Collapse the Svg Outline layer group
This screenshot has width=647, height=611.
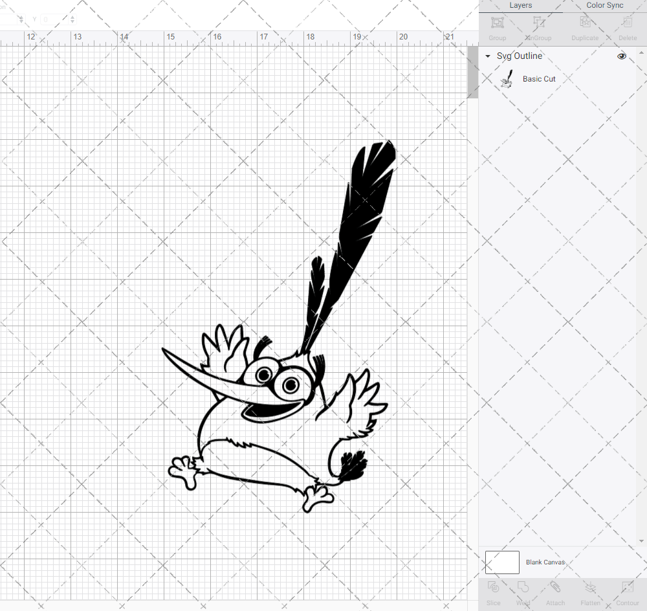coord(487,56)
